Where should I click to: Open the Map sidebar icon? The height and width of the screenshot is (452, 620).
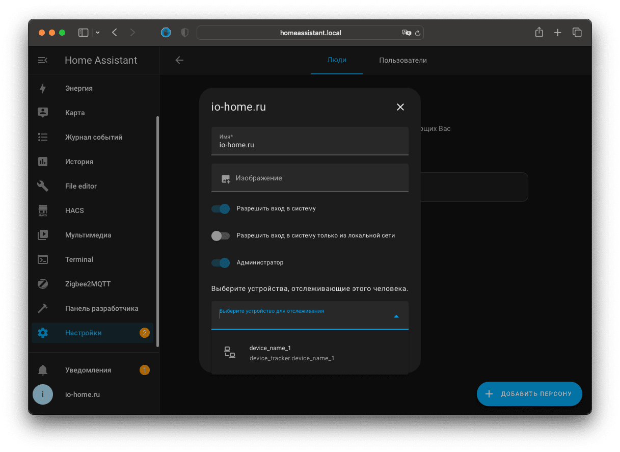[x=43, y=113]
